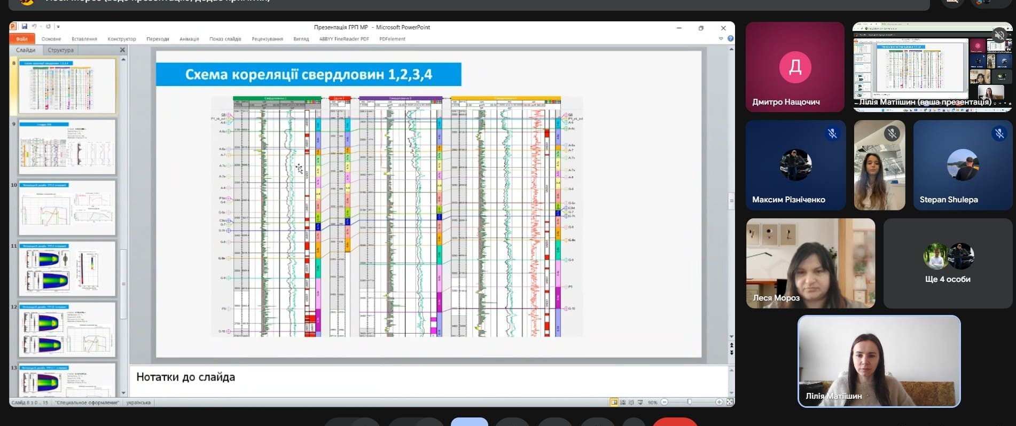Switch to the Структура pane tab
Image resolution: width=1016 pixels, height=426 pixels.
point(60,50)
